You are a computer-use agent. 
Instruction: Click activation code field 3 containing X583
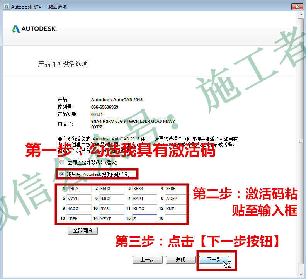pyautogui.click(x=144, y=189)
